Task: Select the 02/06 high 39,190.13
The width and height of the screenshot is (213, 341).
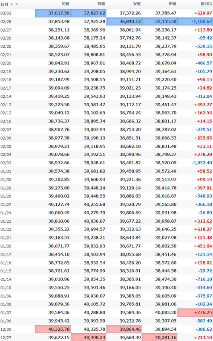Action: tap(95, 138)
